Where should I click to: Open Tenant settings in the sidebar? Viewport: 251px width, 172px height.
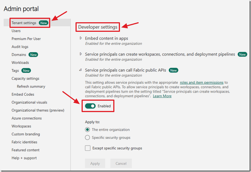coord(24,23)
